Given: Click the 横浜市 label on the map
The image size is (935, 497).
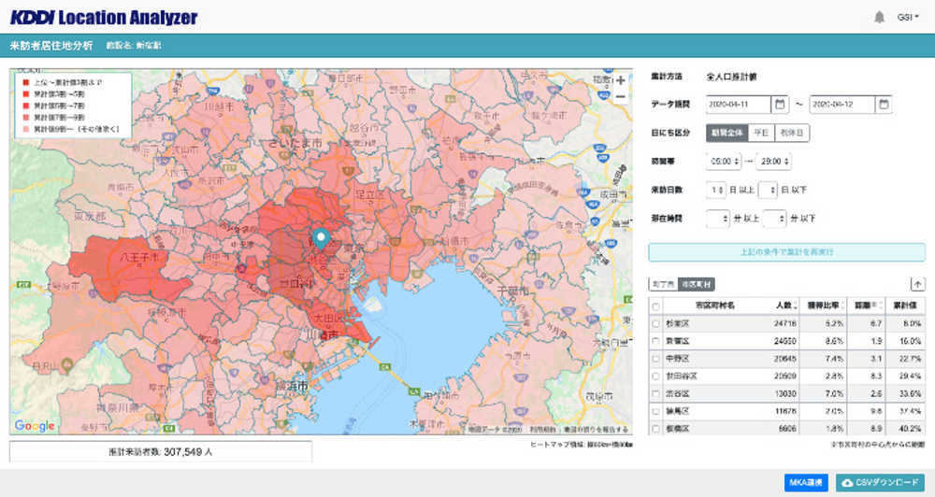Looking at the screenshot, I should 292,386.
